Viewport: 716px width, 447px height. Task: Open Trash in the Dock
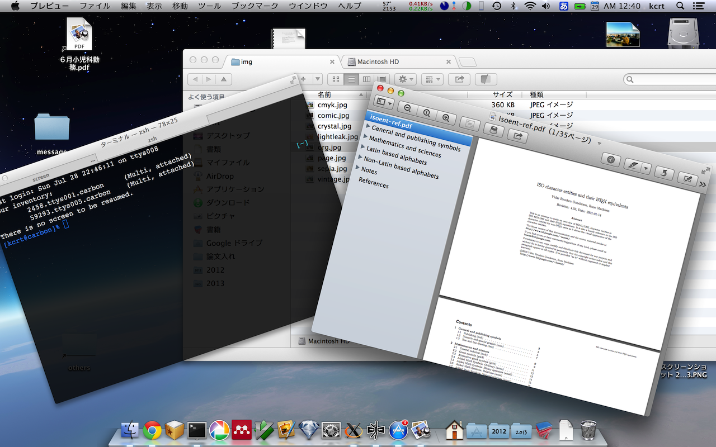click(588, 430)
